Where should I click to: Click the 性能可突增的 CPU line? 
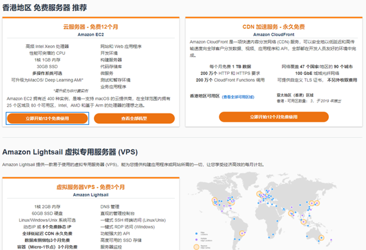[x=47, y=53]
